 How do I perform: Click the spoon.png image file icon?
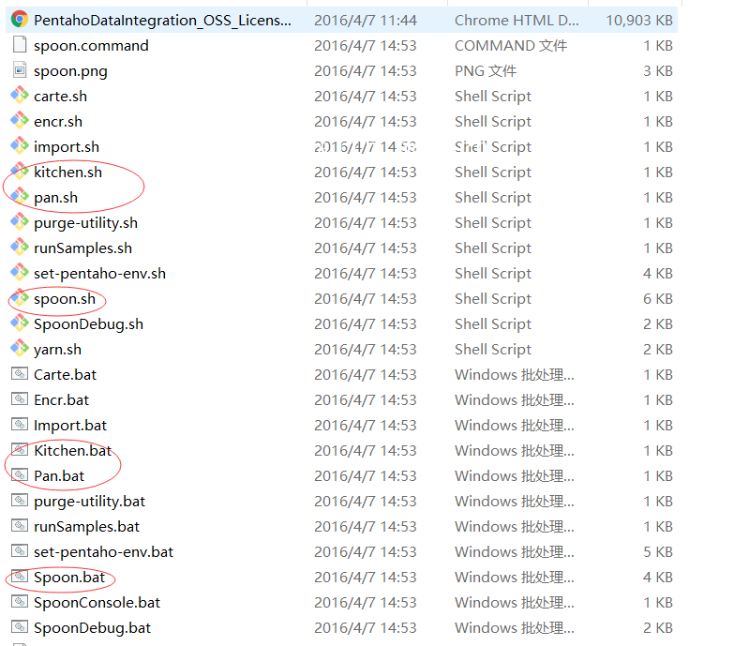pyautogui.click(x=19, y=70)
